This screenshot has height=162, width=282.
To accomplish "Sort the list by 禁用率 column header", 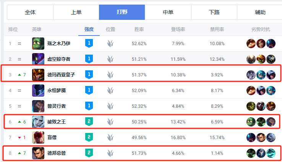I will [217, 29].
